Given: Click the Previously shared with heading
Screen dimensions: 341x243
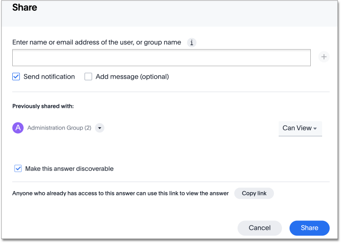Looking at the screenshot, I should [43, 106].
